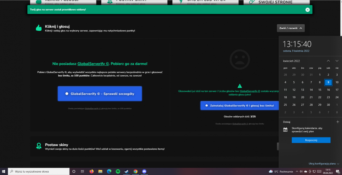Click the thumbs-up icon beside Kliknij i głosuj
The width and height of the screenshot is (342, 175).
tap(39, 28)
